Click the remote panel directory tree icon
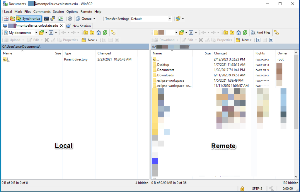 point(276,33)
